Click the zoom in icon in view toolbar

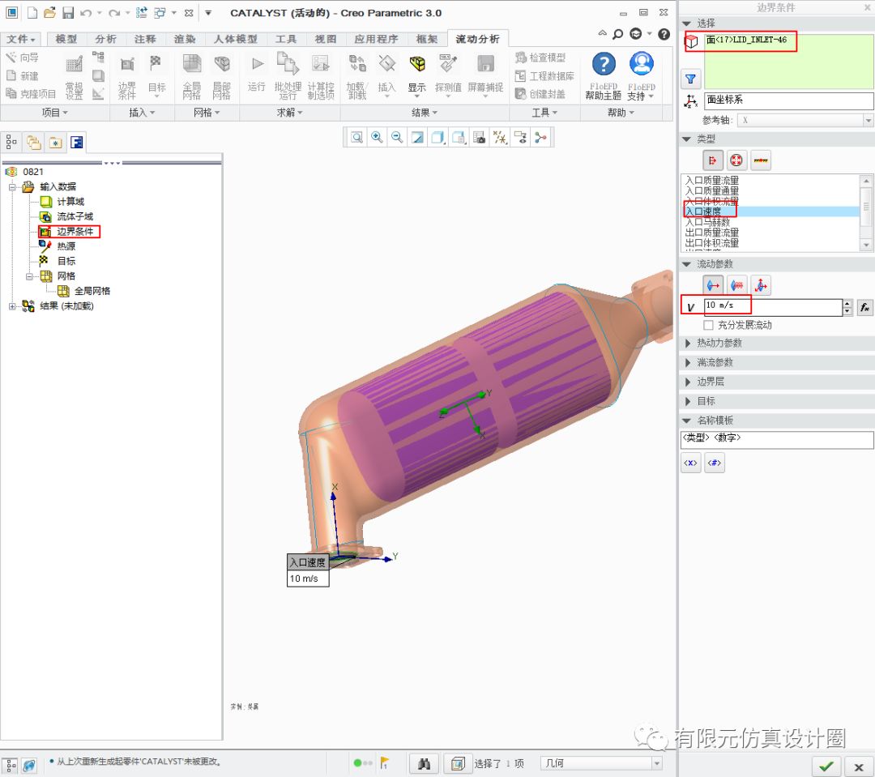(x=377, y=138)
